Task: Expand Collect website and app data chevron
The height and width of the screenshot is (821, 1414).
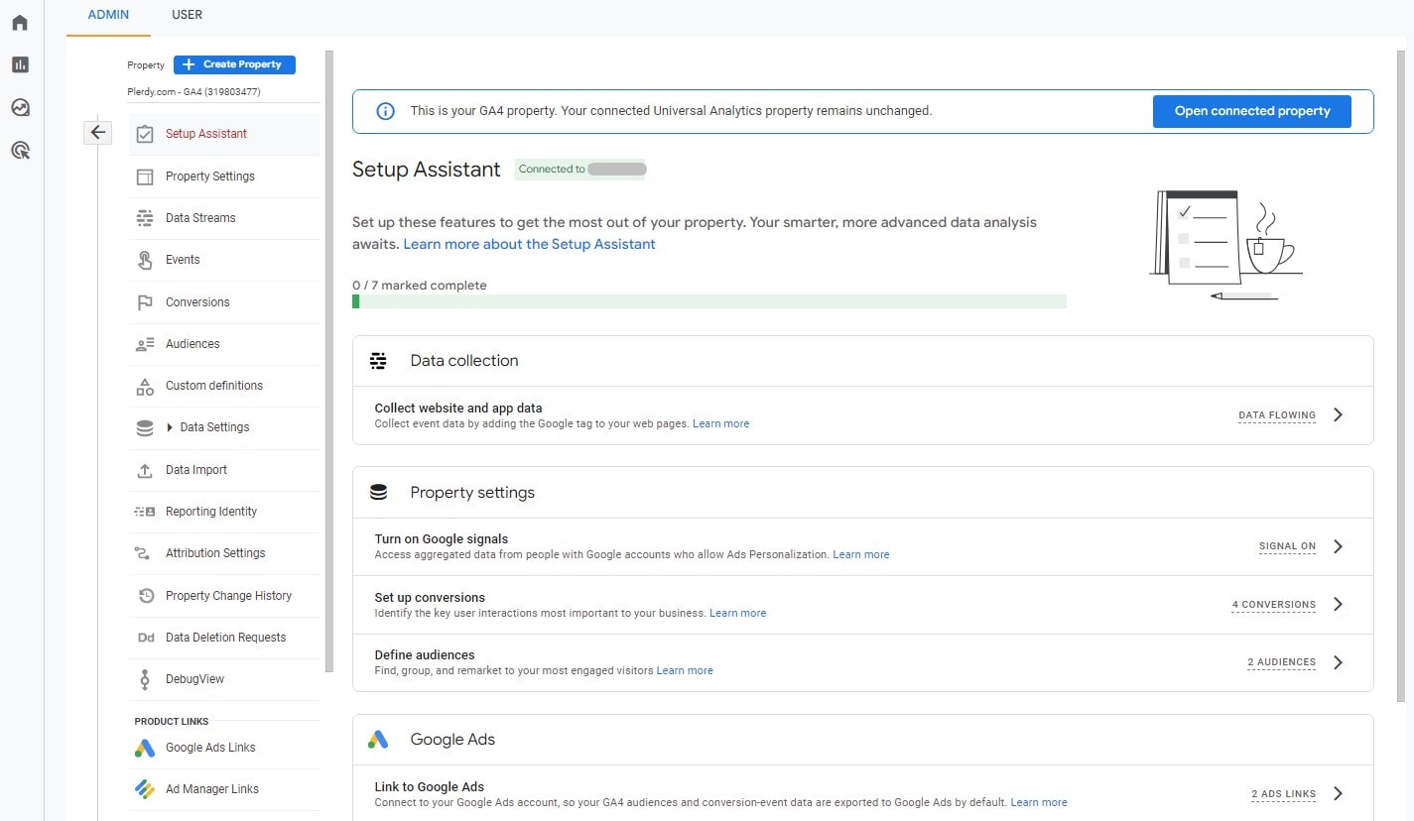Action: pyautogui.click(x=1338, y=415)
